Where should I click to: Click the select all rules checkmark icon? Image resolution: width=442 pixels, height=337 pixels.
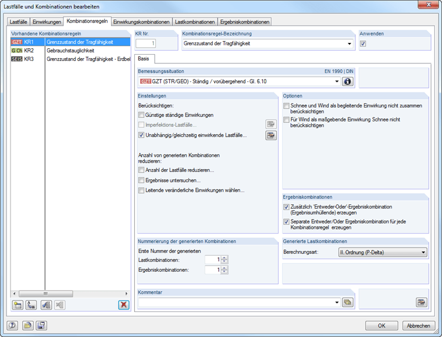click(46, 305)
